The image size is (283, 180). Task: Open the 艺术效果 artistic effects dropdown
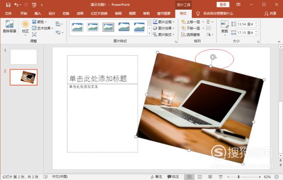coord(43,28)
